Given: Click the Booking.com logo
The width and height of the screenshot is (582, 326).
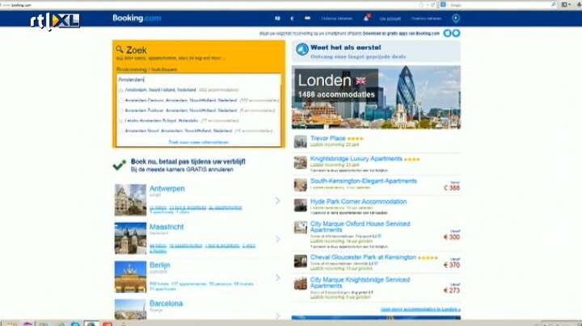Looking at the screenshot, I should pyautogui.click(x=136, y=17).
